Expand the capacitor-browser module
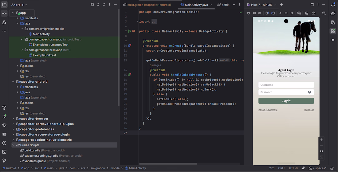 click(13, 119)
